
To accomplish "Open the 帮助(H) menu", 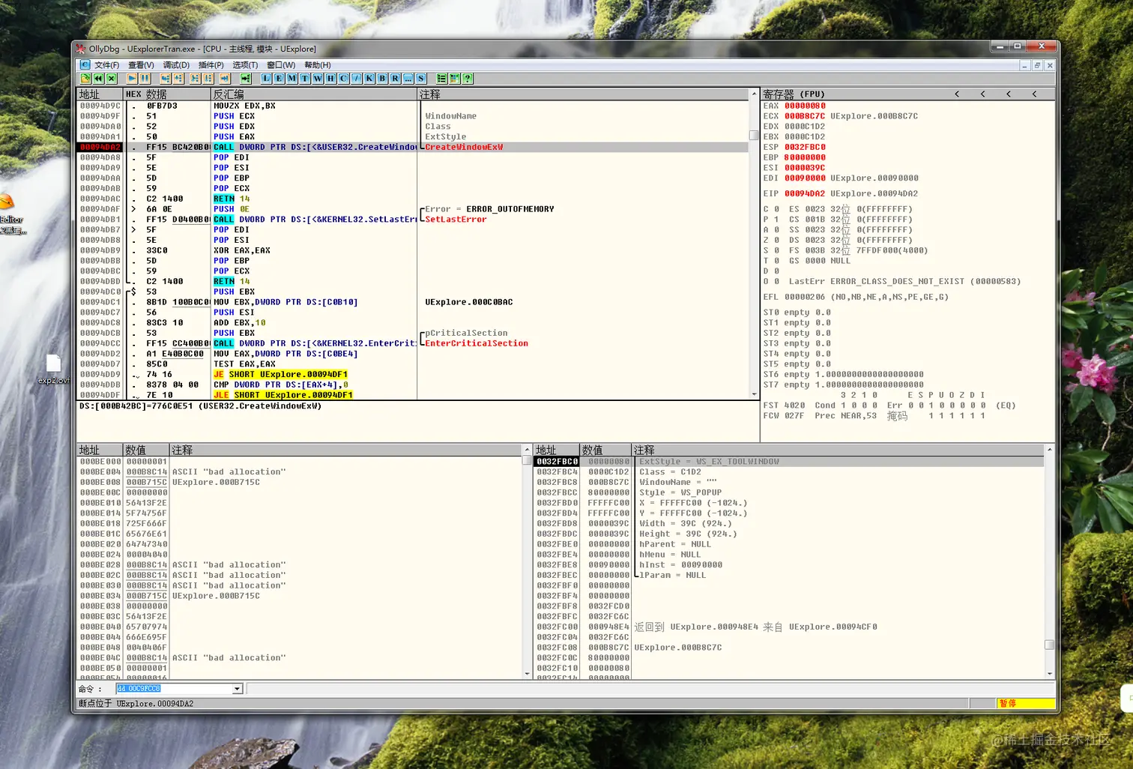I will point(318,65).
